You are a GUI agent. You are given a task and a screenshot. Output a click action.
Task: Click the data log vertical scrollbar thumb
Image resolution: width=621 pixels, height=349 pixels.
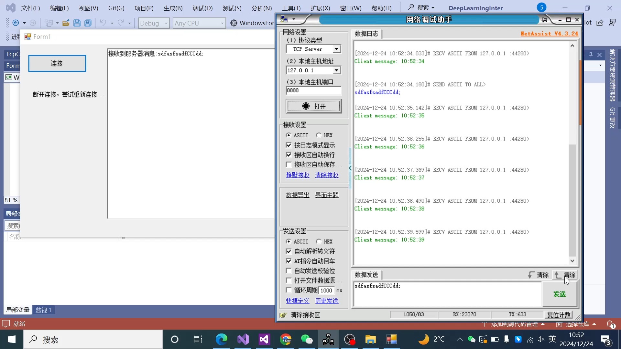click(x=572, y=200)
